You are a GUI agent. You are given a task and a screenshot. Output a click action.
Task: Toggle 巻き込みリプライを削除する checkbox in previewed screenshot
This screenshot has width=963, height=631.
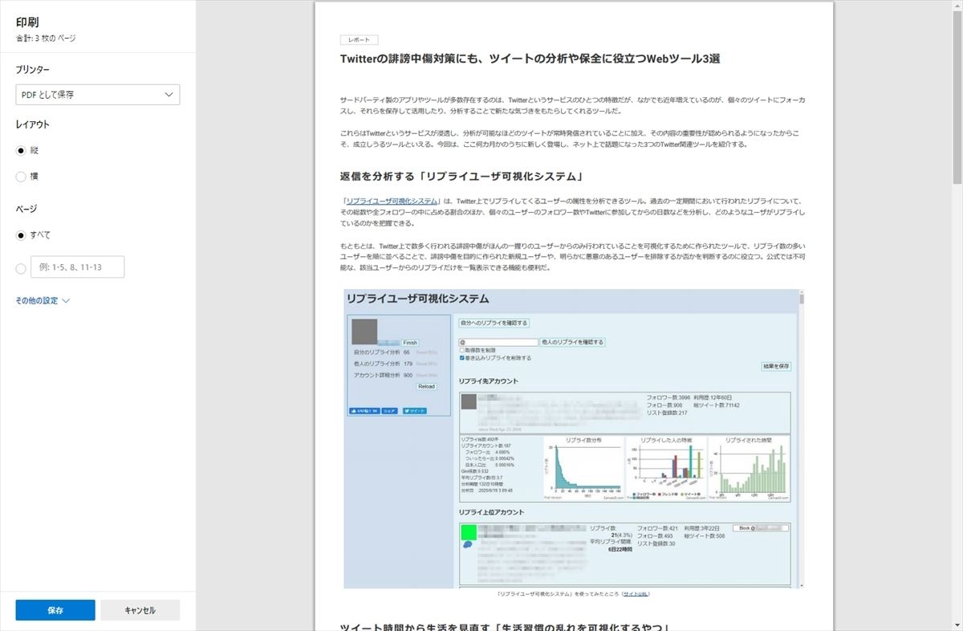pyautogui.click(x=461, y=358)
